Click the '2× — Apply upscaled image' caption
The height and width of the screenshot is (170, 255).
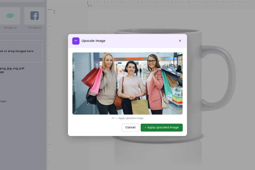[127, 118]
